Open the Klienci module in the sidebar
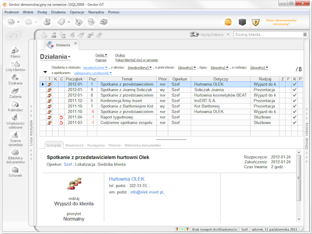 pos(16,52)
